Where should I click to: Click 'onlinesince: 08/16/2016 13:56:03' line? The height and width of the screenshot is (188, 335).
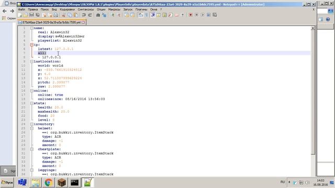(71, 99)
